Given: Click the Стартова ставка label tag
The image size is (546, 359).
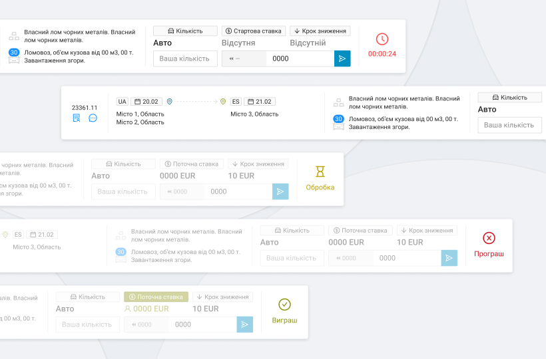Looking at the screenshot, I should 254,31.
